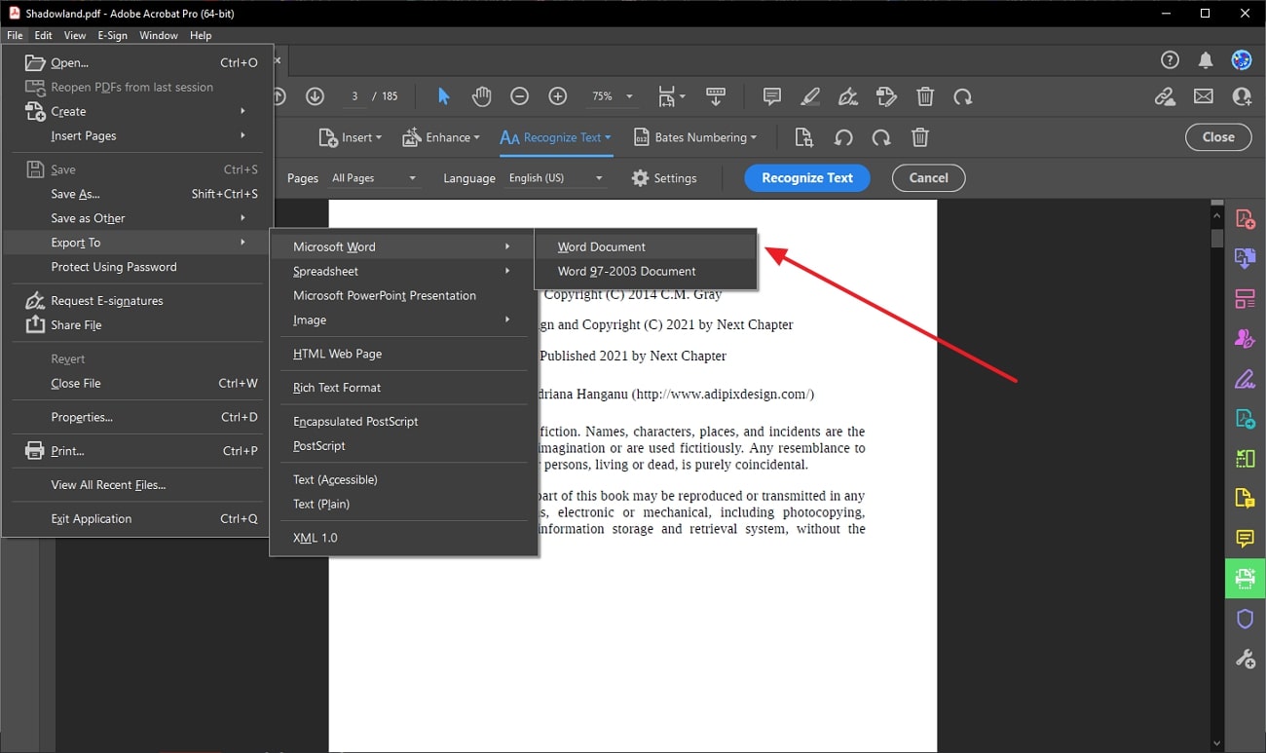
Task: Click Share File menu entry
Action: click(x=137, y=325)
